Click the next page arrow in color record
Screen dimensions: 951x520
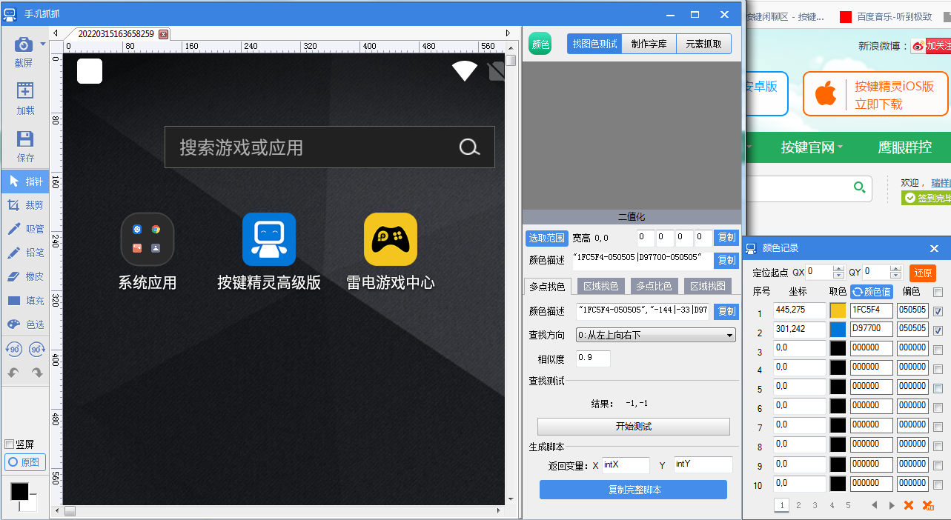pos(892,505)
